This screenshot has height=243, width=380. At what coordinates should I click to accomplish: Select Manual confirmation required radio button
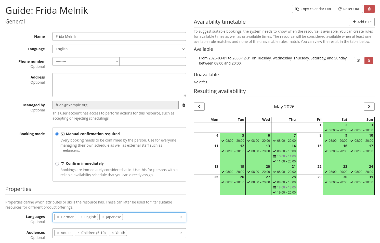(57, 134)
